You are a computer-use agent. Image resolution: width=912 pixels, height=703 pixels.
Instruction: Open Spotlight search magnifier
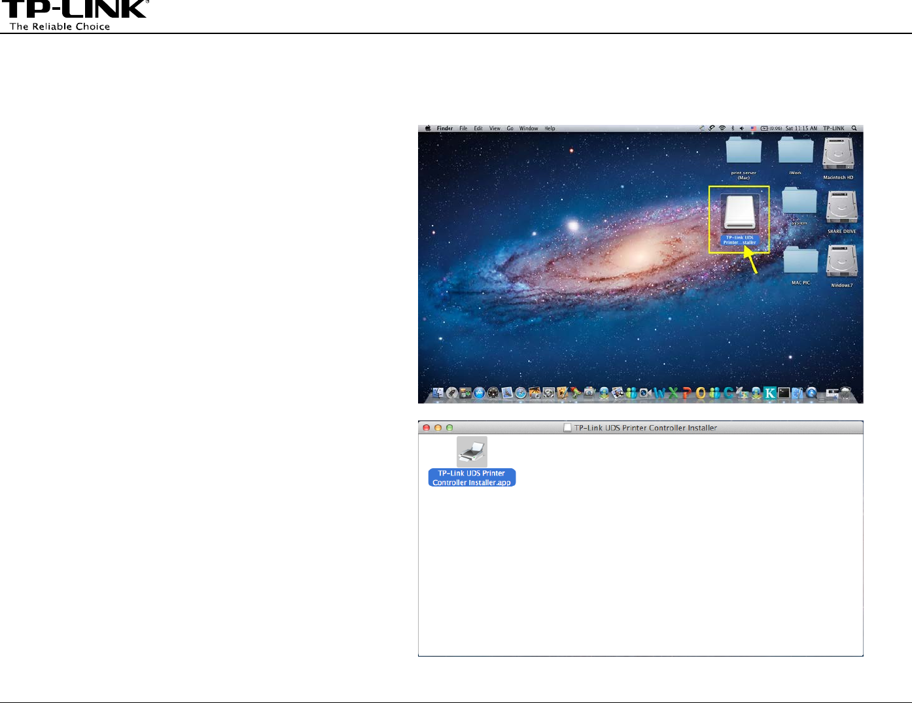pyautogui.click(x=854, y=128)
